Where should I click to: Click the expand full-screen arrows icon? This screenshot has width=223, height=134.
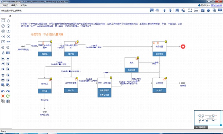pos(209,10)
